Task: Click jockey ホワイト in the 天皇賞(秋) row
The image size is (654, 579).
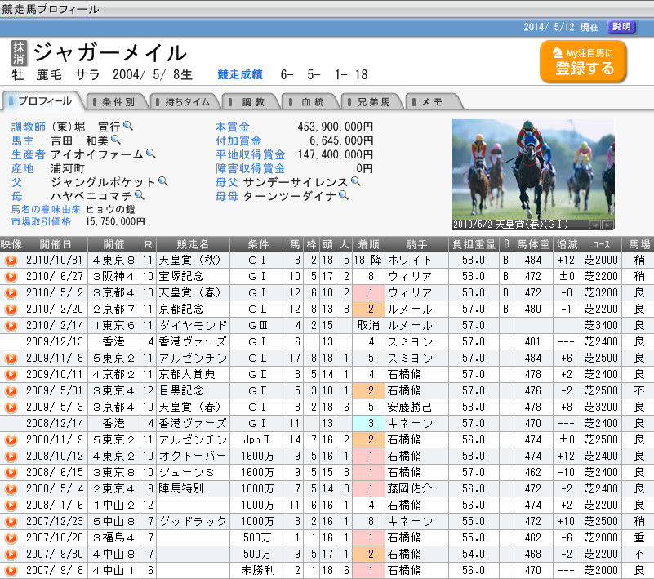Action: [410, 261]
